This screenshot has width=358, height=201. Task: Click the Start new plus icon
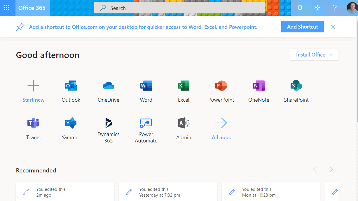pos(34,86)
